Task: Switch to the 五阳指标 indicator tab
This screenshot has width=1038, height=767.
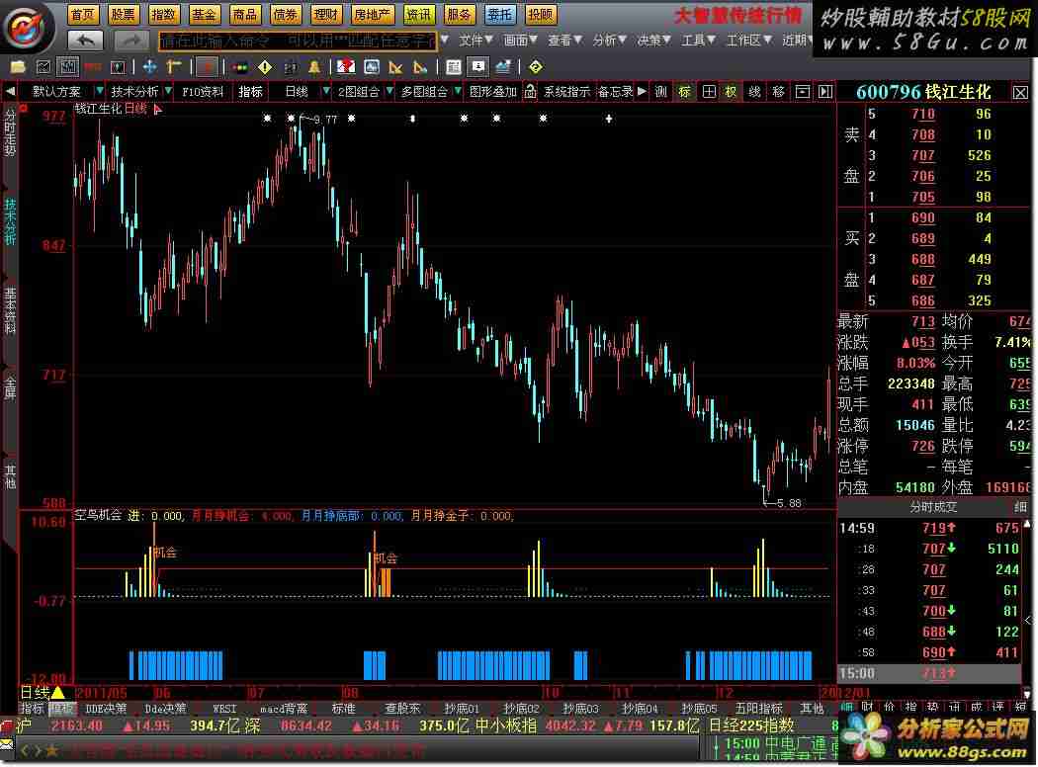Action: pos(759,709)
